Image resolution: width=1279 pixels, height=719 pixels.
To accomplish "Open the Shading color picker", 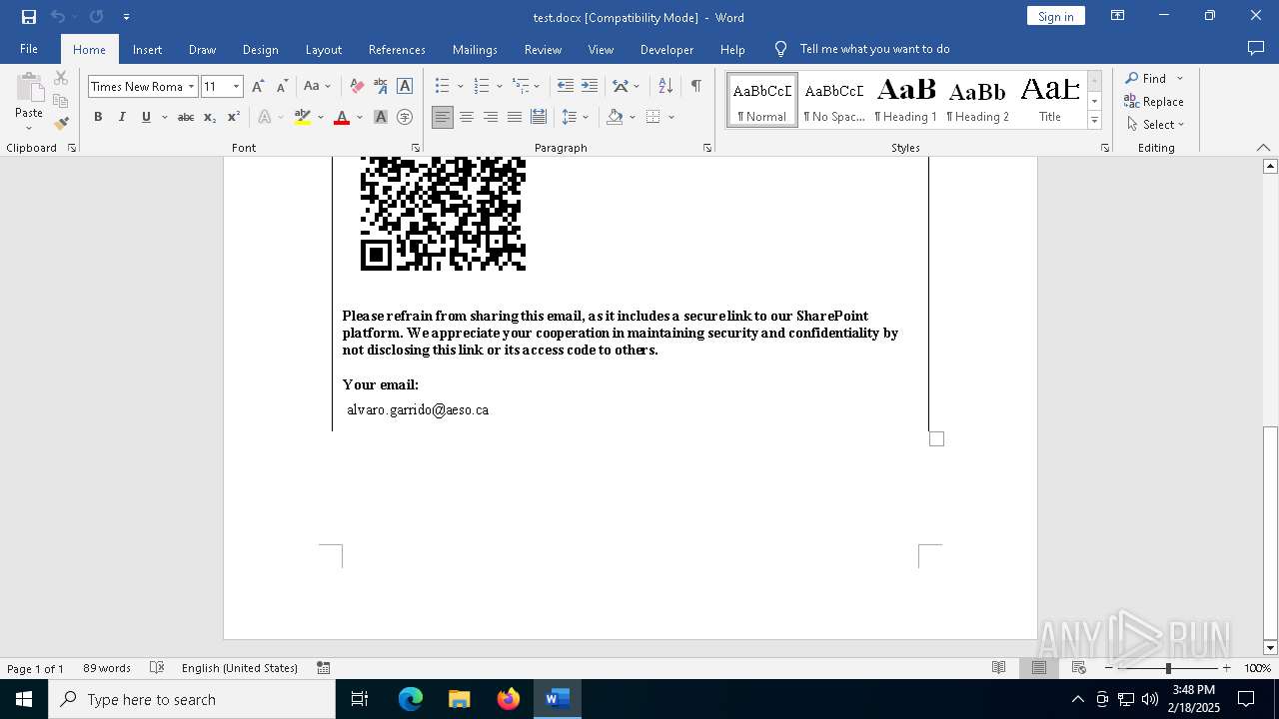I will click(632, 117).
